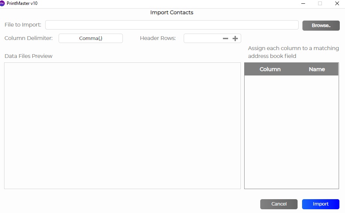Click the File to Import path field
345x213 pixels.
tap(172, 25)
